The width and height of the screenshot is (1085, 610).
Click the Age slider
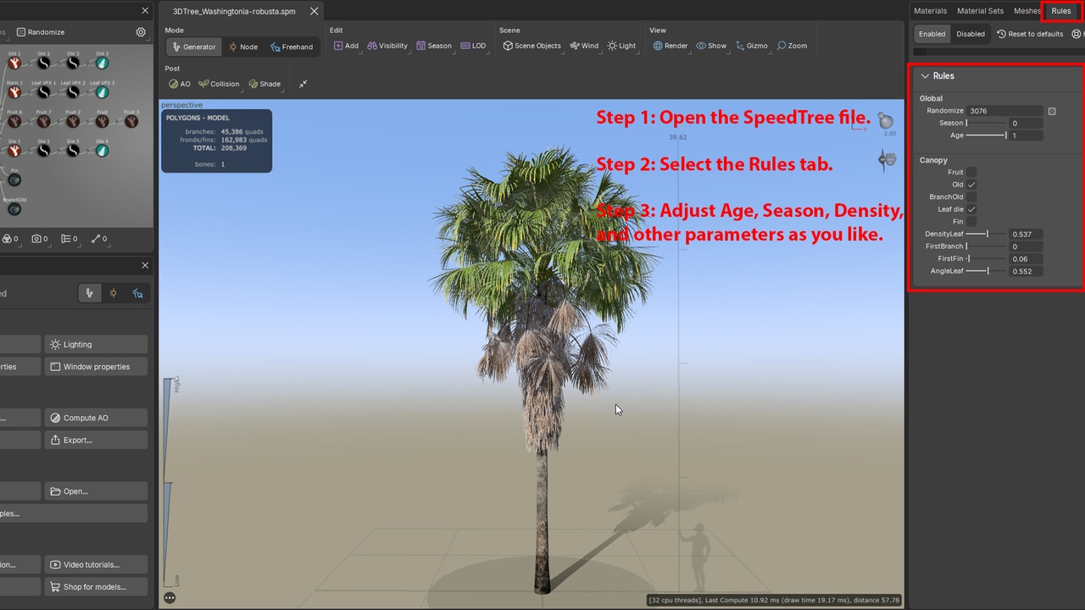[987, 136]
